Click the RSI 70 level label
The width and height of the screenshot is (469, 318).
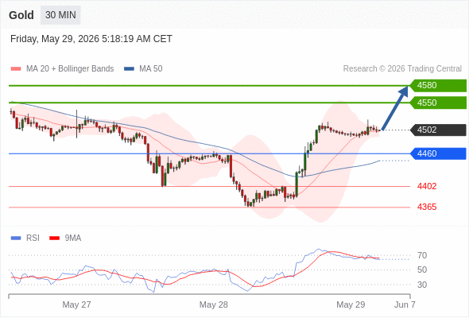pos(422,255)
